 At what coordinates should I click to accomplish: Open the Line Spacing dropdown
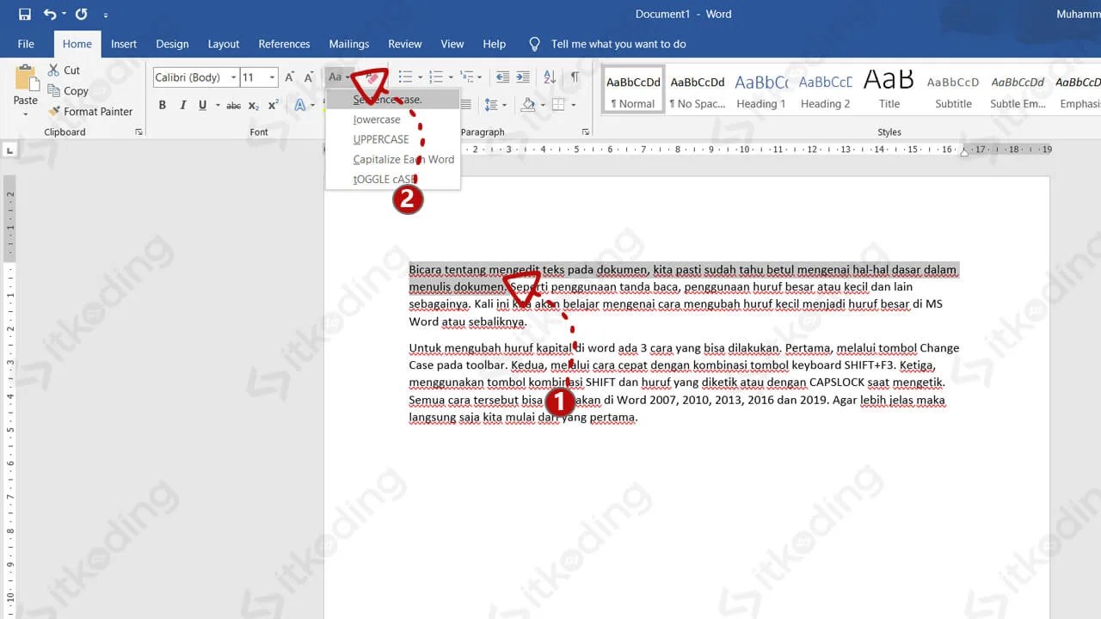(x=495, y=104)
